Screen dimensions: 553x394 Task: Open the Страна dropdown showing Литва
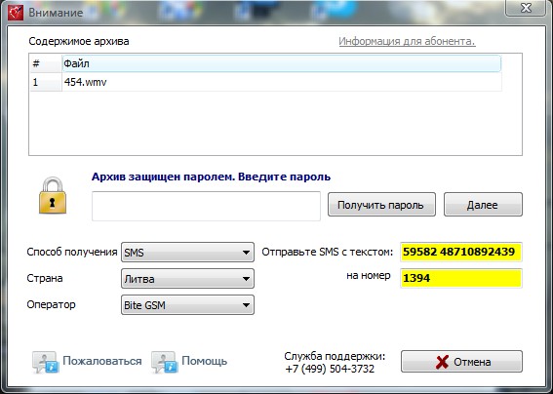(187, 279)
